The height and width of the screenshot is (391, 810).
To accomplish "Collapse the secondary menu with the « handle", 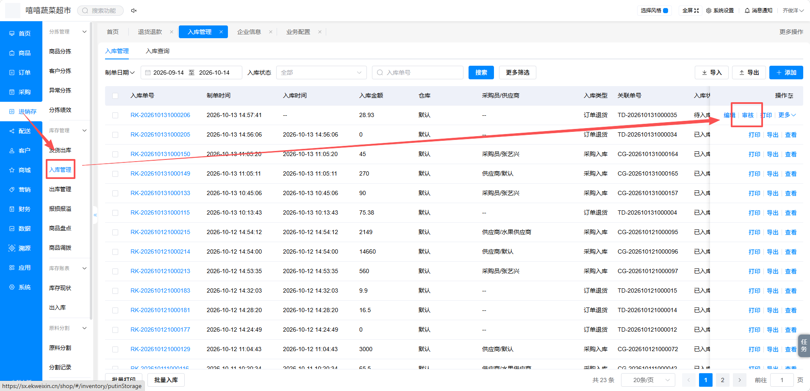I will pyautogui.click(x=95, y=215).
